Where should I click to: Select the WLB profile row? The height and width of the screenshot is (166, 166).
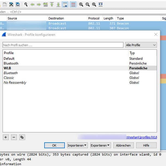click(x=80, y=68)
